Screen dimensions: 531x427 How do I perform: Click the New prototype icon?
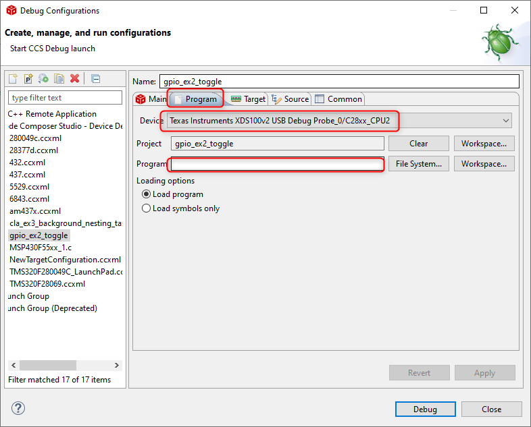28,78
